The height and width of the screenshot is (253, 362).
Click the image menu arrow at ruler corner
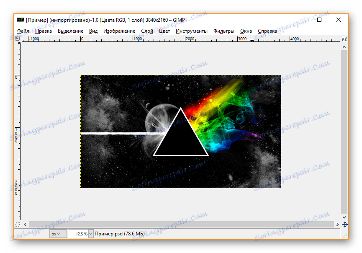(17, 39)
